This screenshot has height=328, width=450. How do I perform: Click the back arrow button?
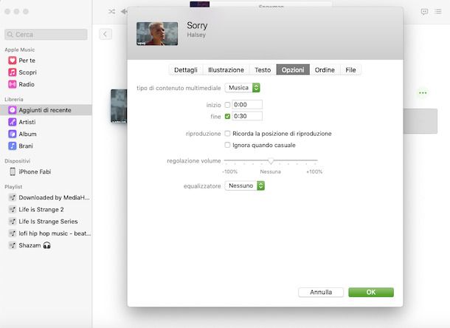105,34
